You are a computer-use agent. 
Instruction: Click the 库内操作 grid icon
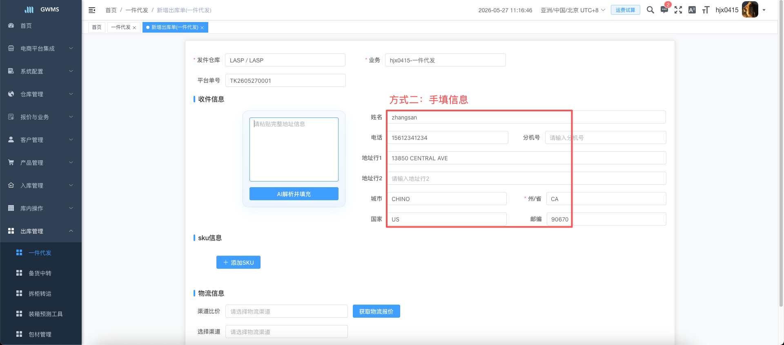click(x=11, y=208)
